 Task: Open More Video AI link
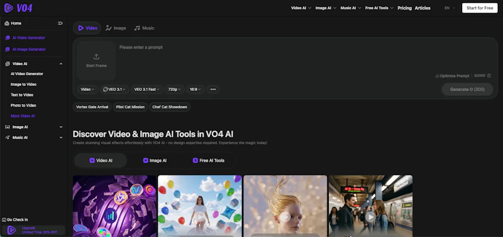point(23,116)
